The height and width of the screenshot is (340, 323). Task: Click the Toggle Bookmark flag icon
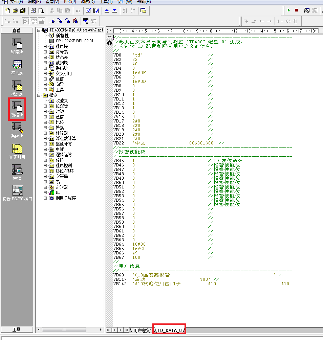(x=52, y=21)
